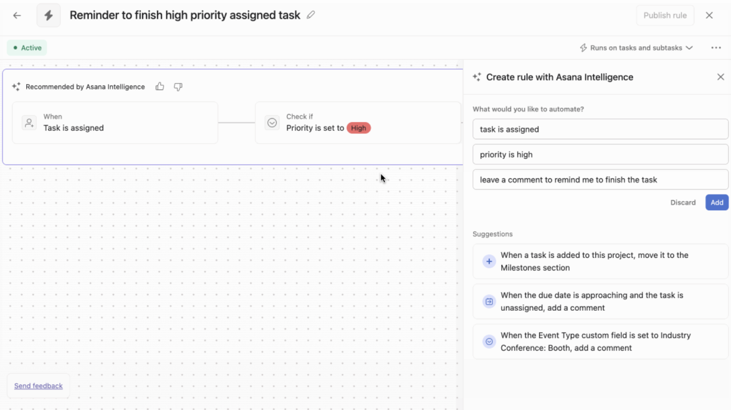The image size is (731, 410).
Task: Expand the Check if Priority condition card
Action: point(358,122)
